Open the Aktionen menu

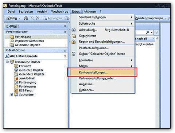(90, 12)
